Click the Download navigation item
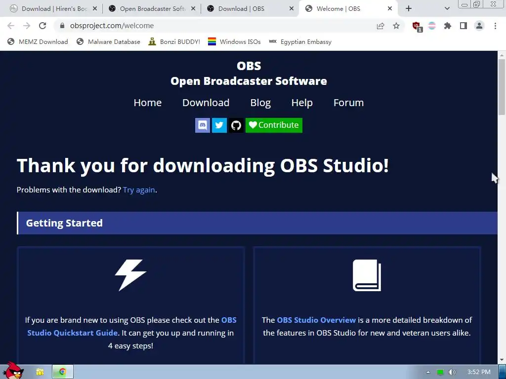The width and height of the screenshot is (506, 379). [206, 103]
